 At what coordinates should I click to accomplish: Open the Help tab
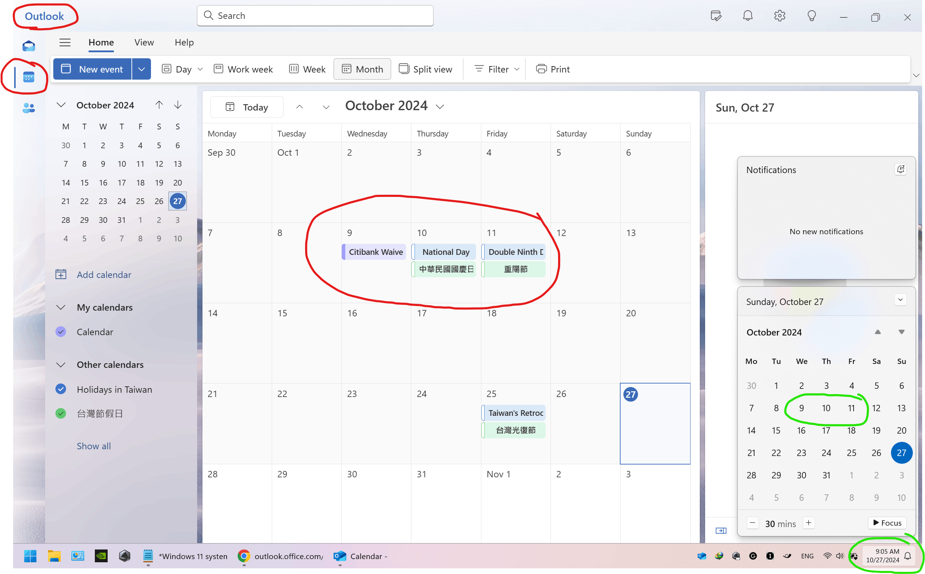coord(184,43)
